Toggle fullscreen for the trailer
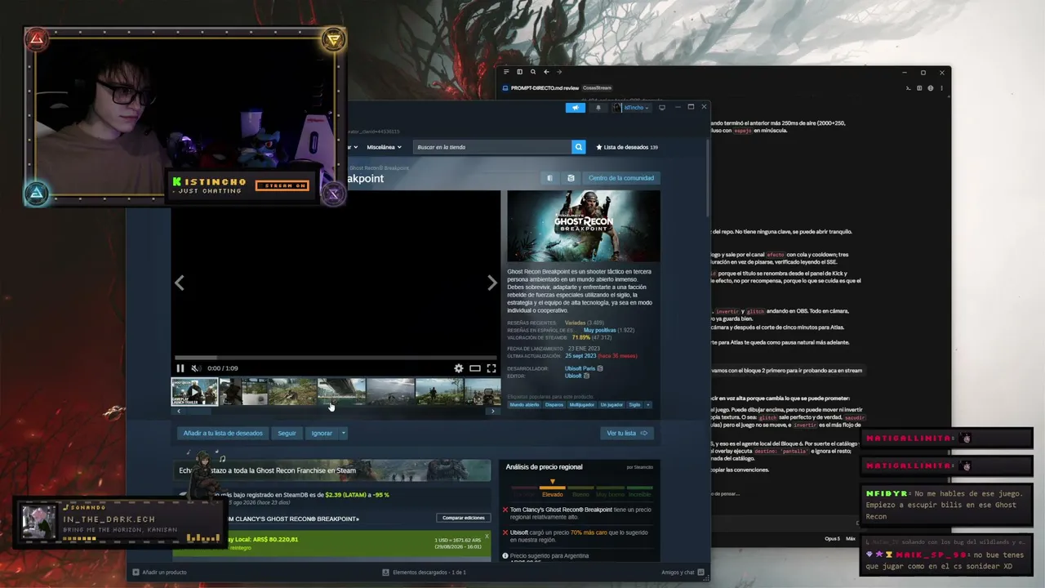 point(491,368)
